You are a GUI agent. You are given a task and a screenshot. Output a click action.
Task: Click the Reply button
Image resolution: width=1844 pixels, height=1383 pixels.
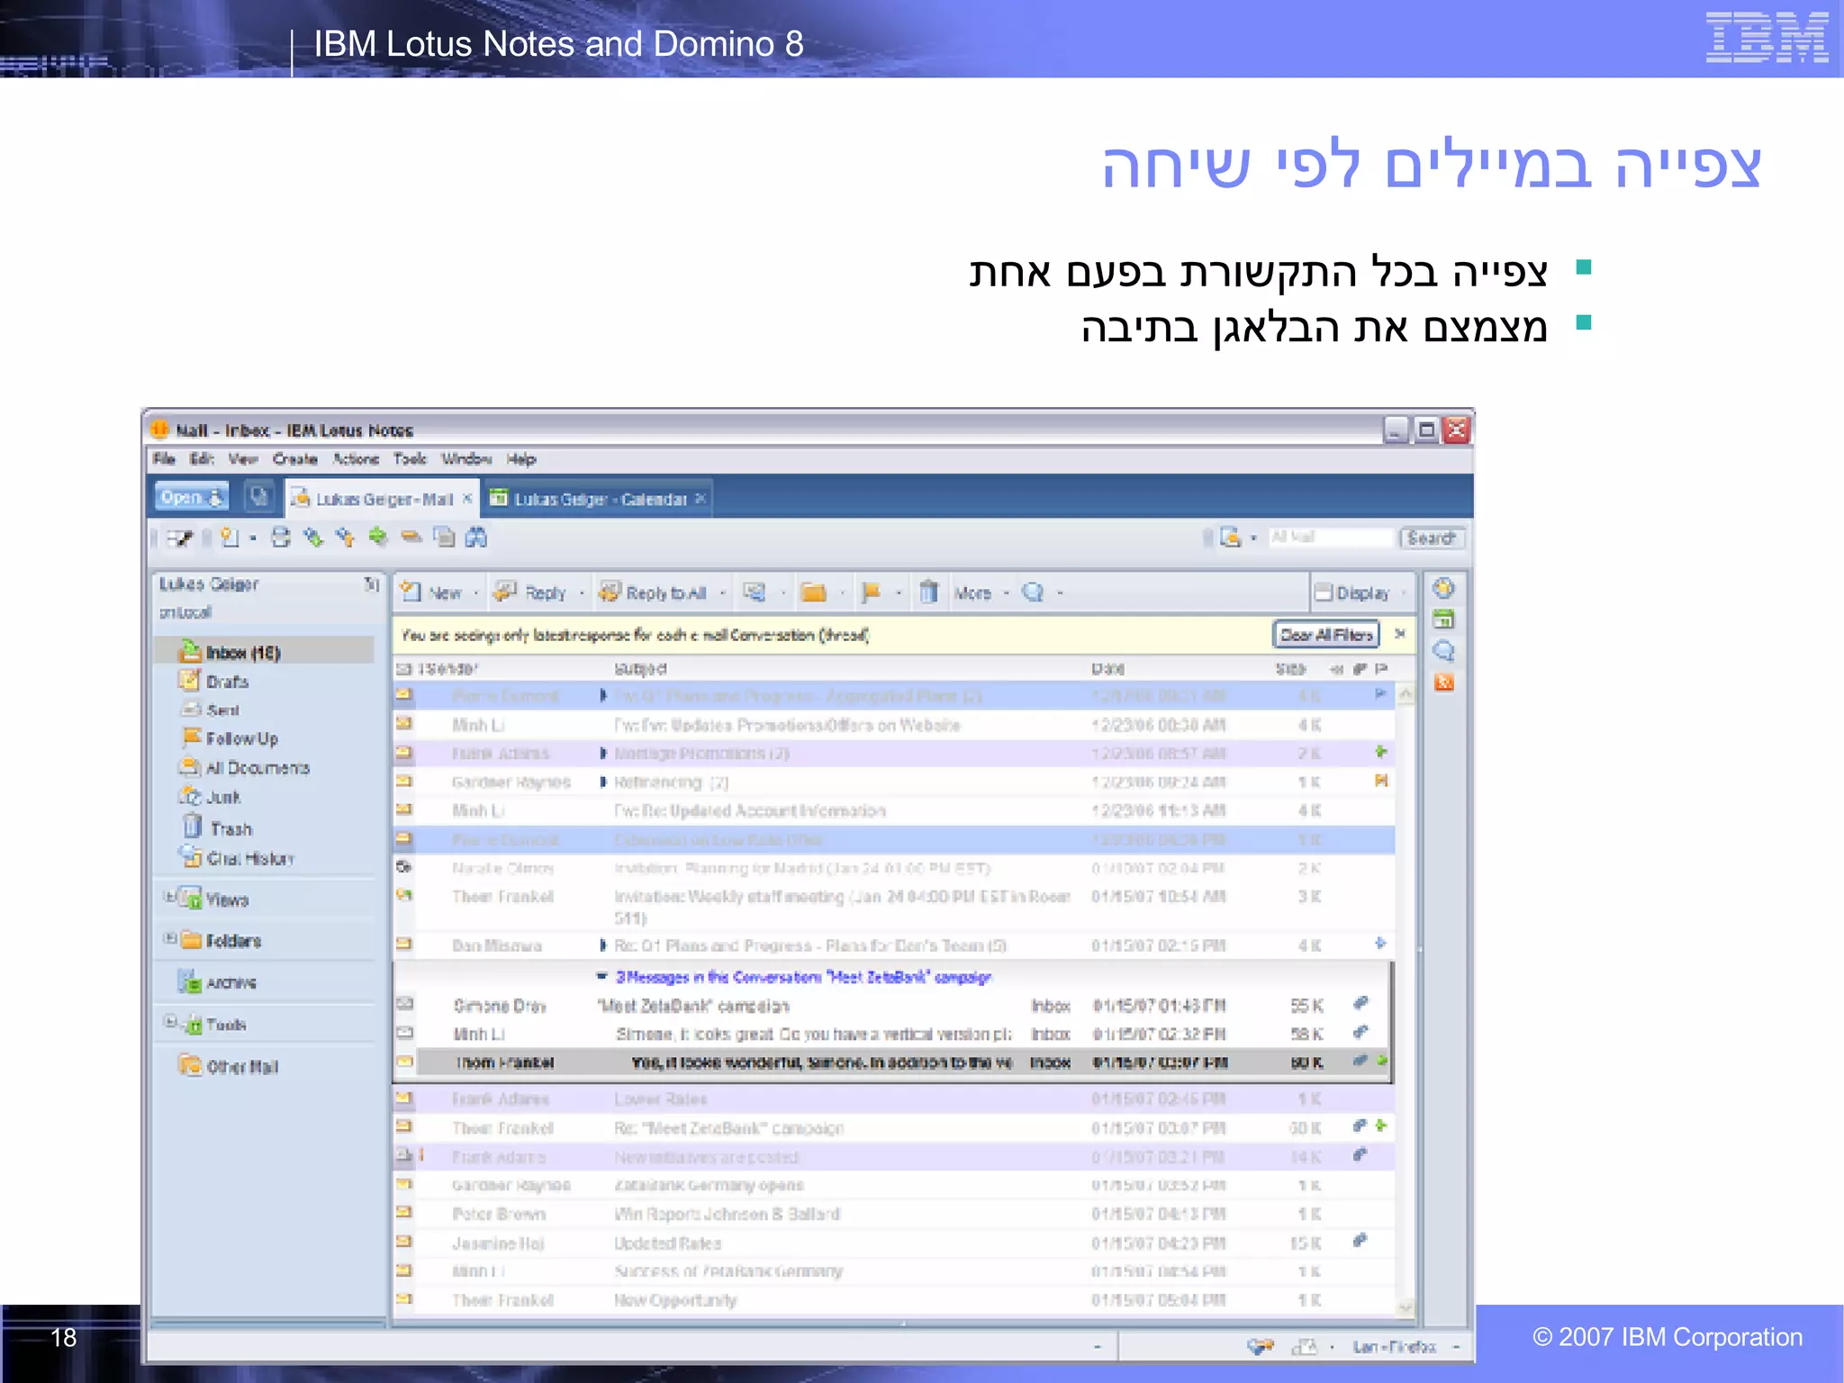531,592
